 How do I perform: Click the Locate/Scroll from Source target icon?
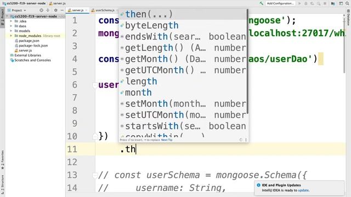pyautogui.click(x=41, y=10)
